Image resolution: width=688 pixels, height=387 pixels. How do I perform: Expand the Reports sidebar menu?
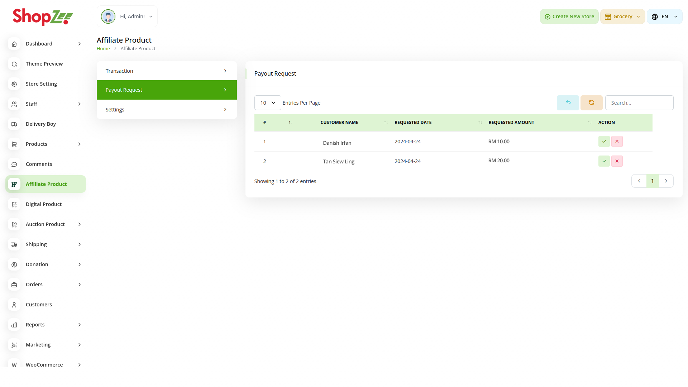click(x=79, y=325)
